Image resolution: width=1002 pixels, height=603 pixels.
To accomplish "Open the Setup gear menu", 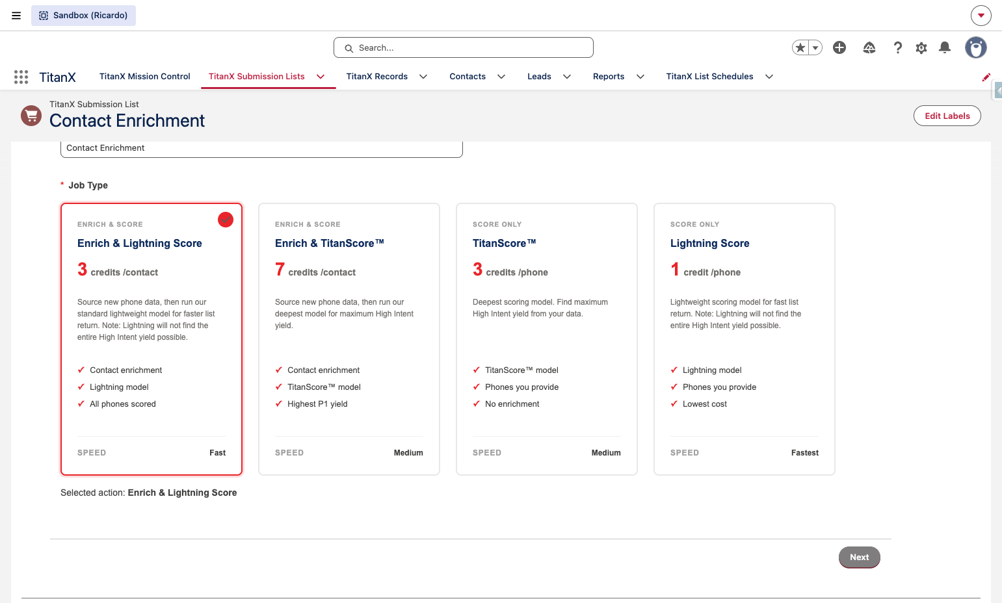I will 921,47.
